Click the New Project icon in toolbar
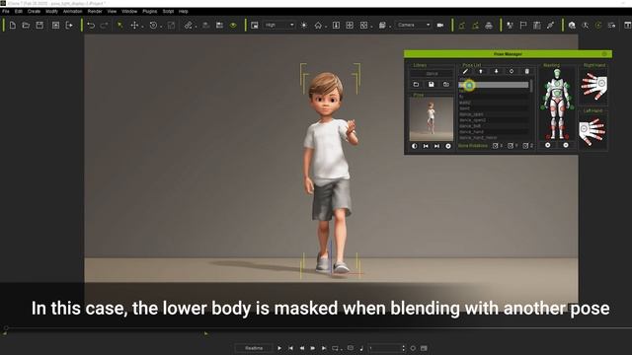Viewport: 632px width, 355px height. [13, 26]
